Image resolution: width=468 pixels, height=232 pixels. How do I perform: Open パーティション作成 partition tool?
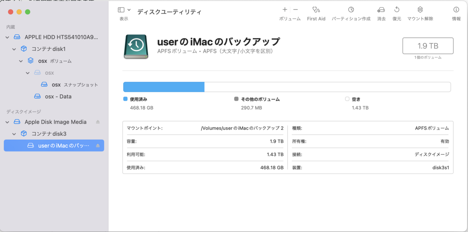coord(351,10)
